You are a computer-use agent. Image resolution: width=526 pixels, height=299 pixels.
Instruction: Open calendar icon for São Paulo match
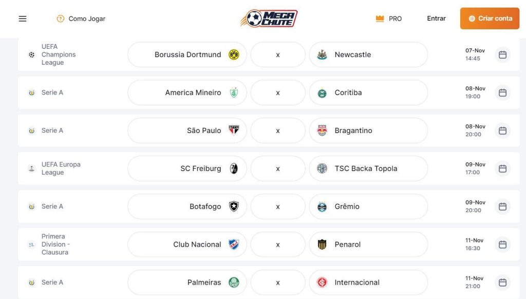[x=502, y=130]
